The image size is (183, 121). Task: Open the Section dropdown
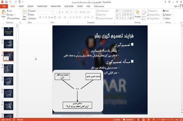[x=32, y=18]
